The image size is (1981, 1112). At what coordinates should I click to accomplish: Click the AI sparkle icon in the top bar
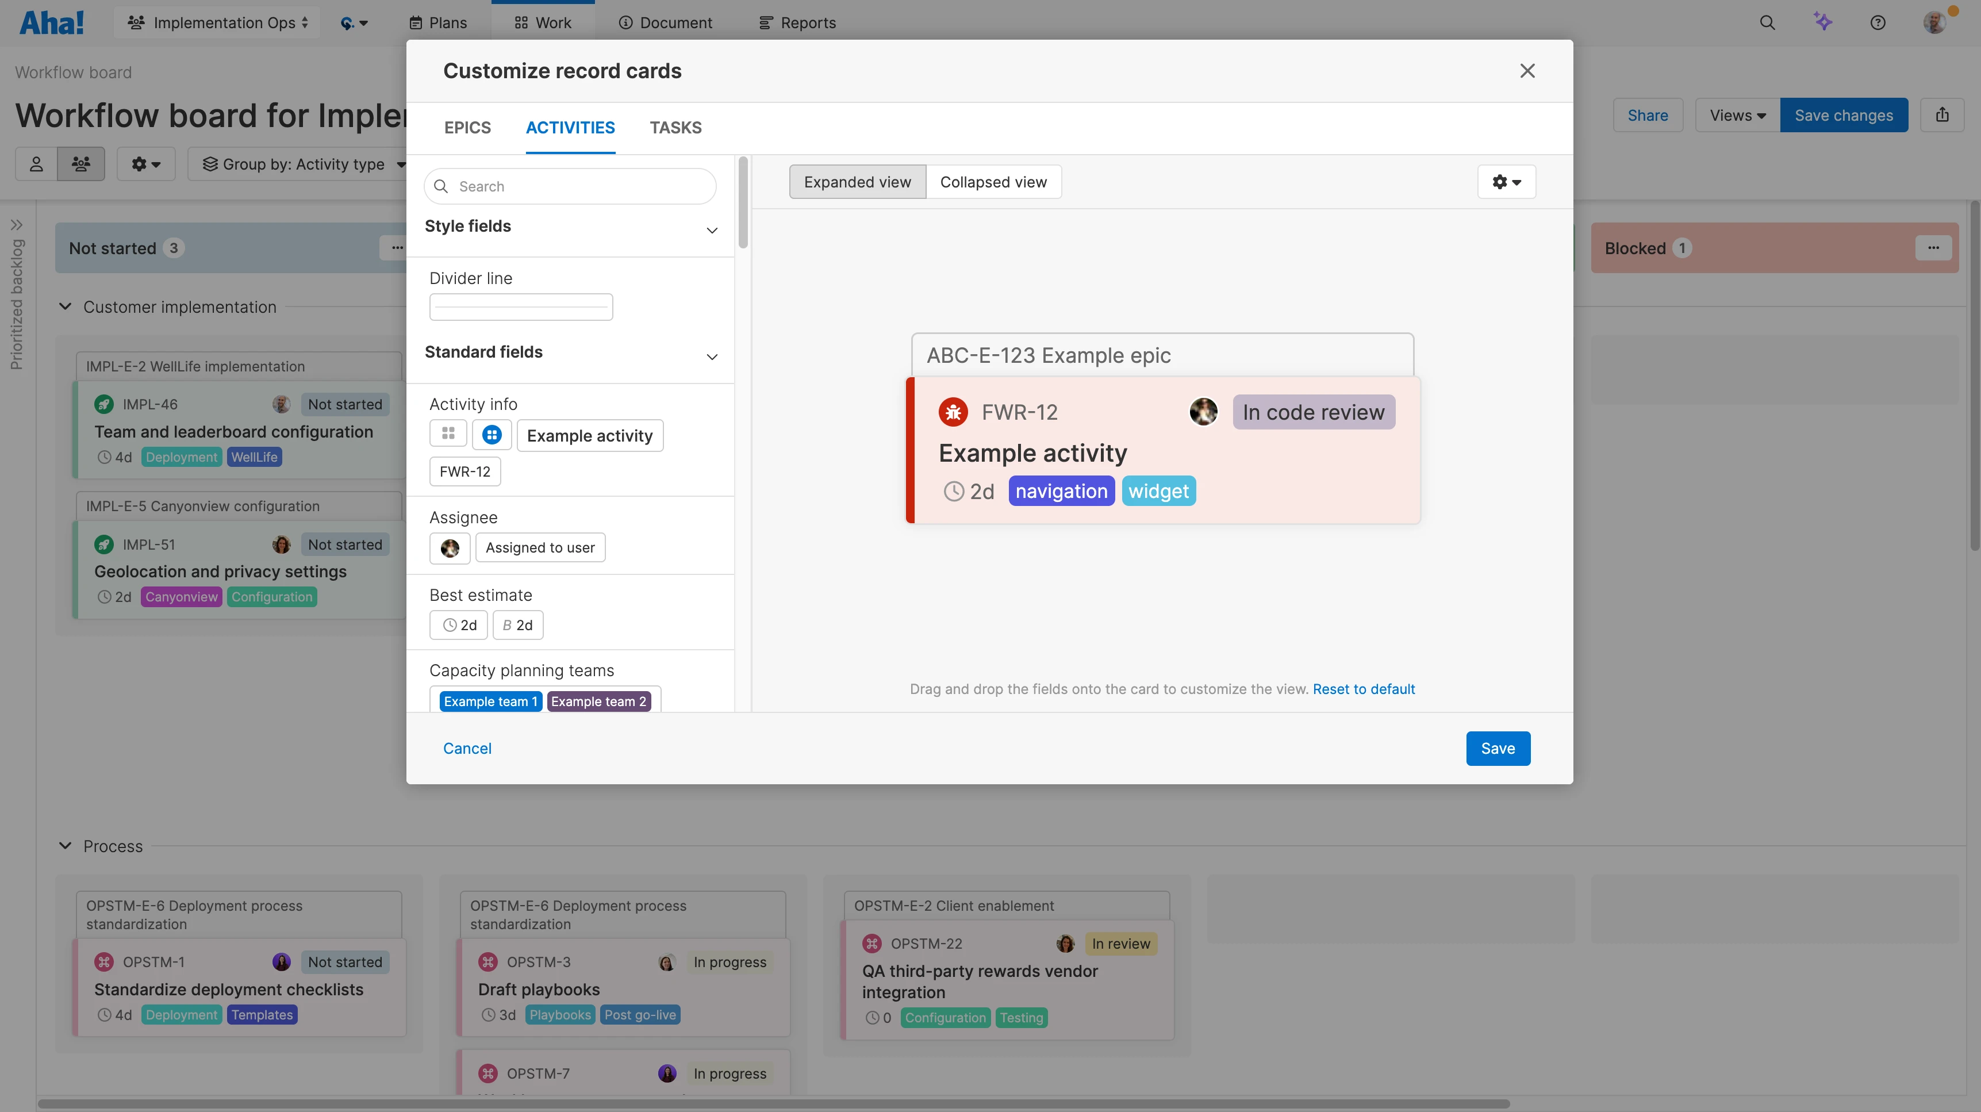pyautogui.click(x=1823, y=22)
